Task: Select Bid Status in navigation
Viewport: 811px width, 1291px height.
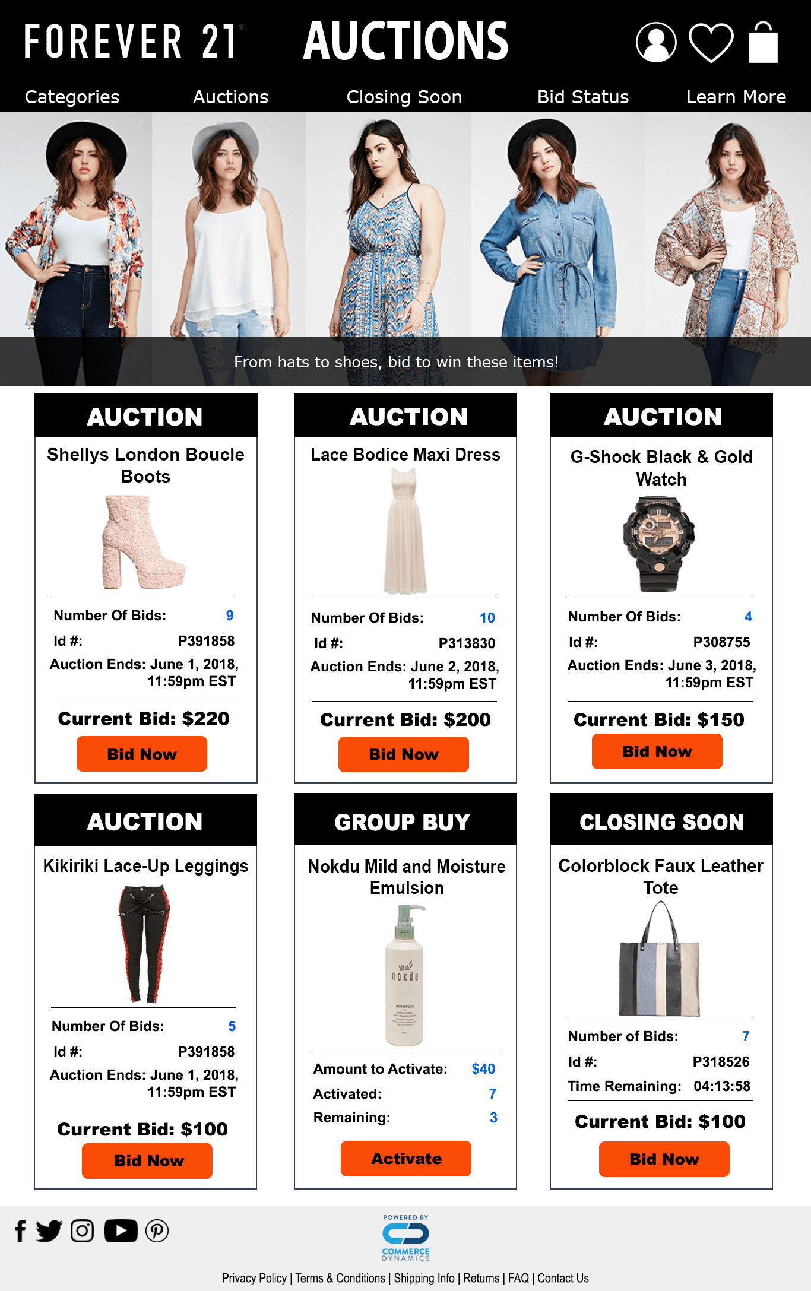Action: [582, 97]
